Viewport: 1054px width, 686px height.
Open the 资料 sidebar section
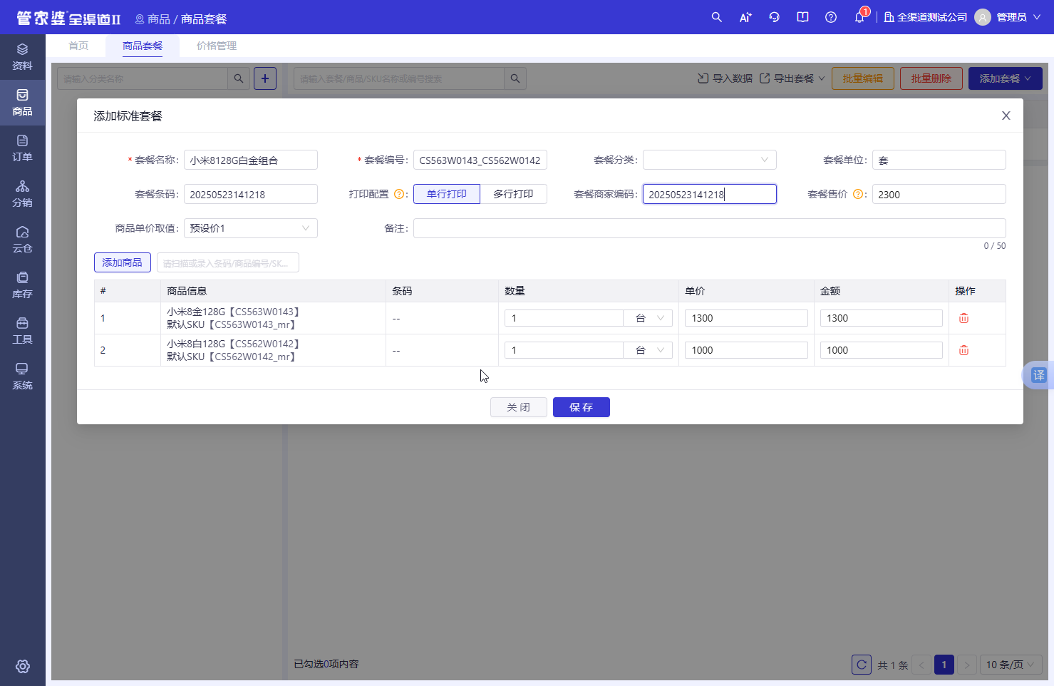pos(23,57)
